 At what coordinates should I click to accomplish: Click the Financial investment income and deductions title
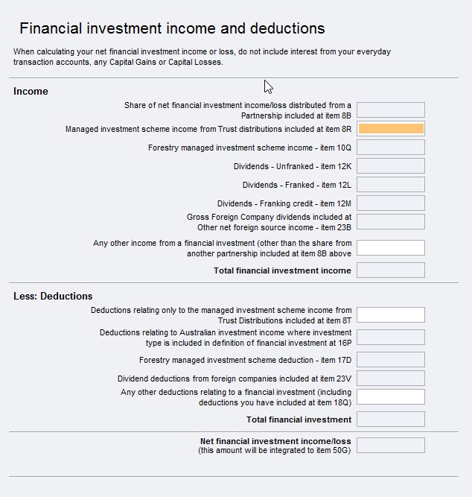(172, 28)
